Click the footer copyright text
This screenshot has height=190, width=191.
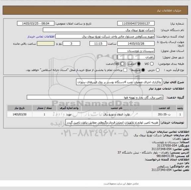[121, 184]
